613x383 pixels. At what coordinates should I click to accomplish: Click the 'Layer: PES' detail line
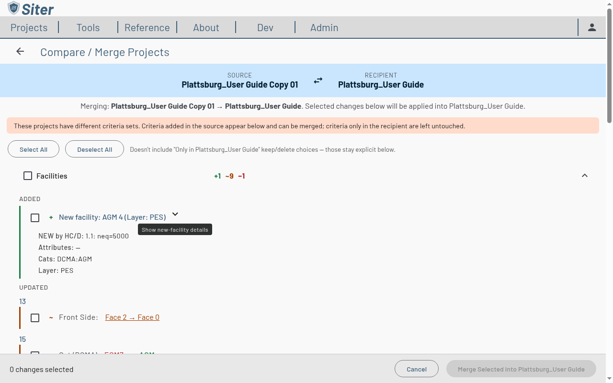[56, 270]
